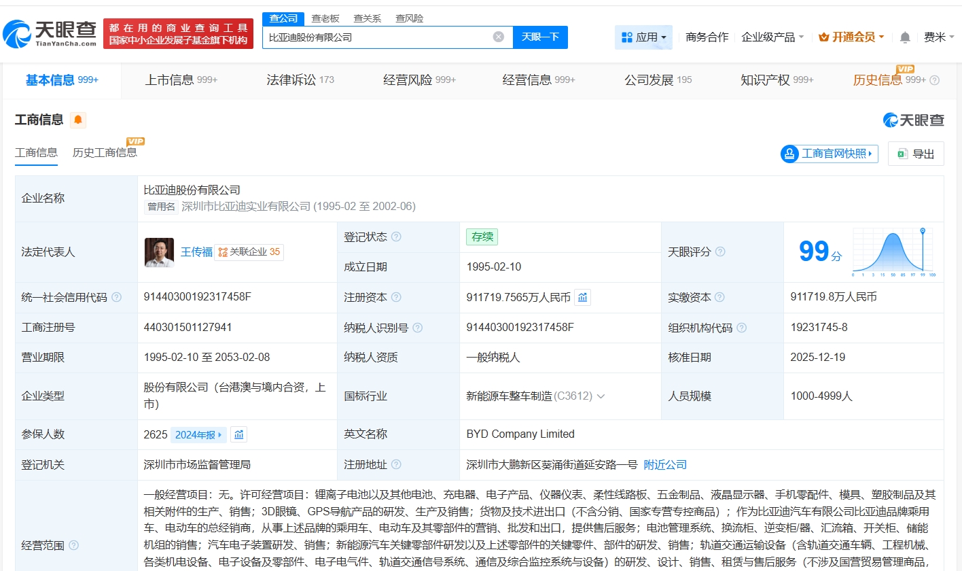This screenshot has width=962, height=571.
Task: Click 营业期限 value 1995-02-10 至 2053-02-08
Action: click(207, 358)
